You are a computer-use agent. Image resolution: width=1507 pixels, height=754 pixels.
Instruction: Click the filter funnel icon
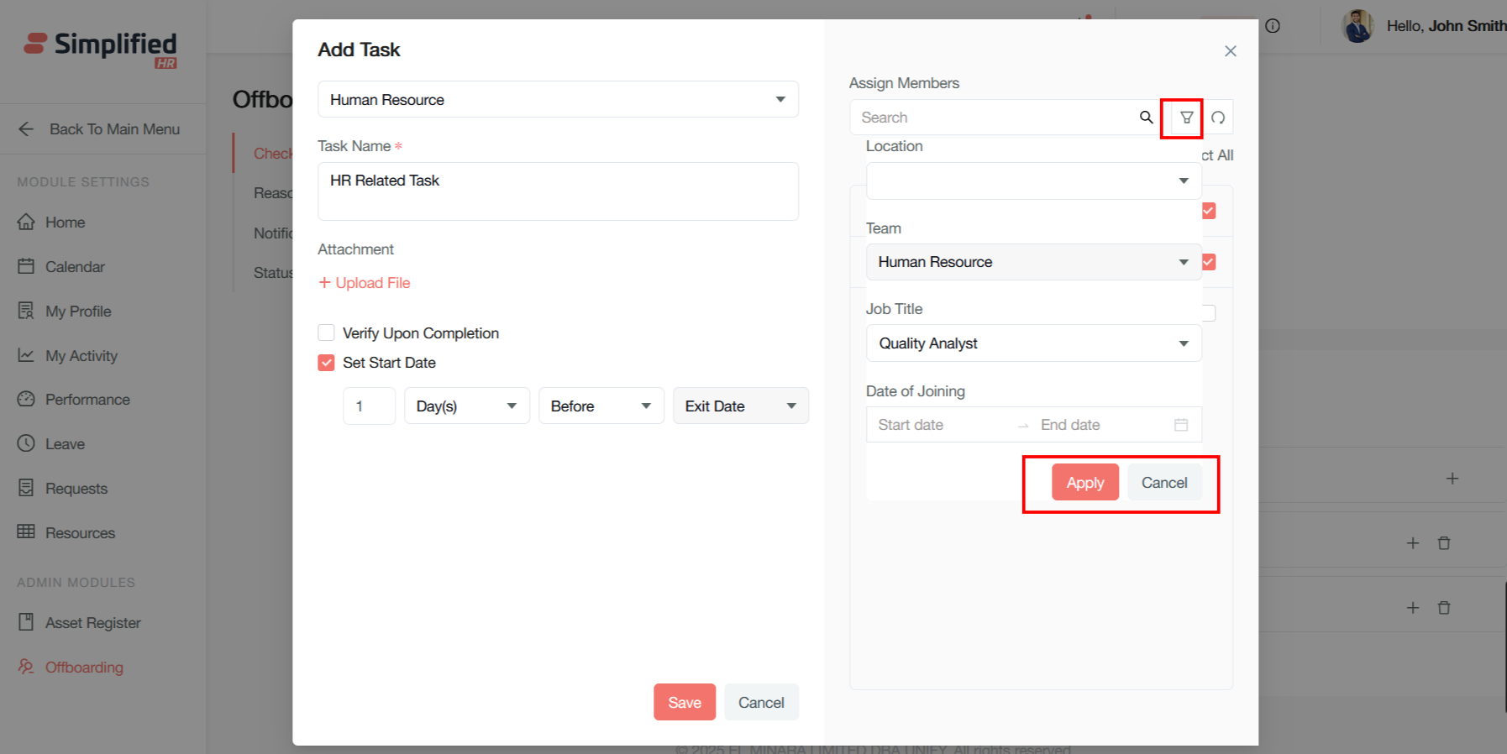pyautogui.click(x=1186, y=118)
